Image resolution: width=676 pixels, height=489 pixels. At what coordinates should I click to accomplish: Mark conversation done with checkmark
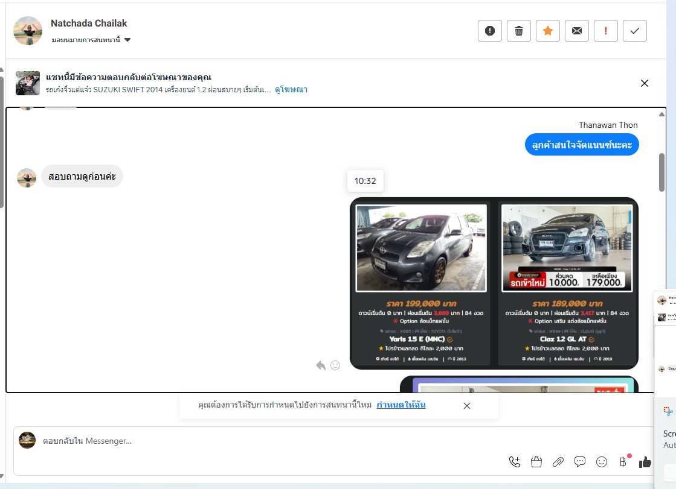[634, 31]
